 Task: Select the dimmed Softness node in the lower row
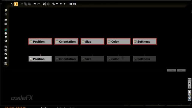coord(145,59)
